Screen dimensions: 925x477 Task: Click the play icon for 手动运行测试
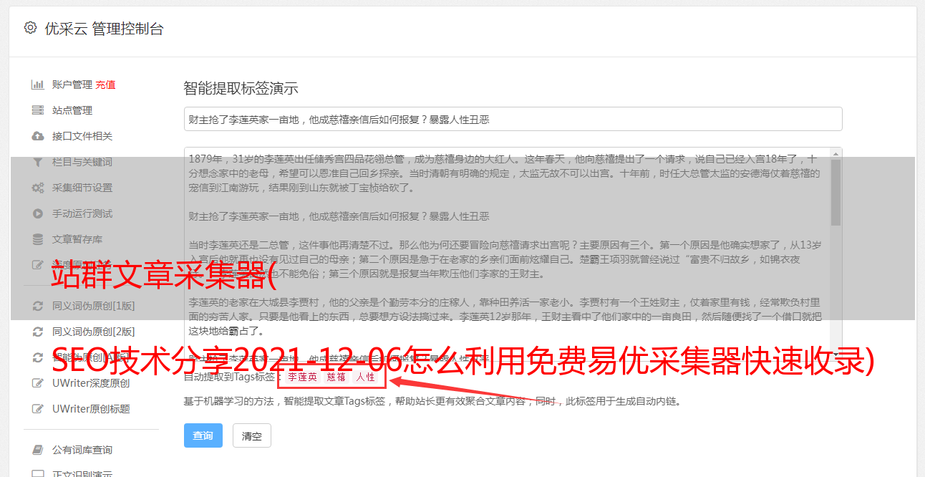click(38, 213)
